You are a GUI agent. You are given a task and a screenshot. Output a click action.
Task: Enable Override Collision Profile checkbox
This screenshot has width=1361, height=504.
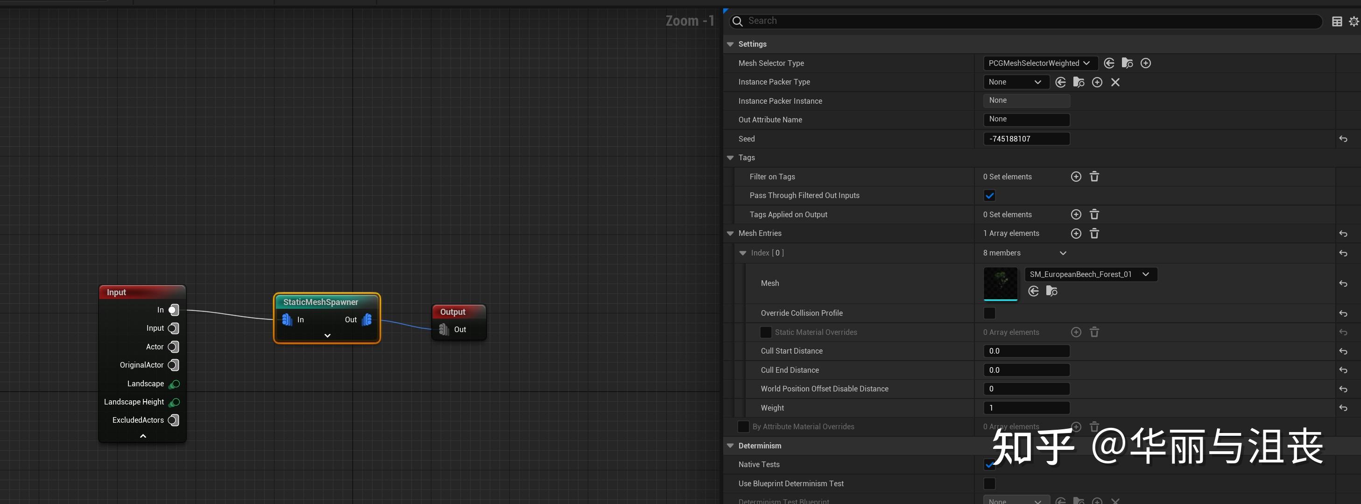[x=989, y=313]
